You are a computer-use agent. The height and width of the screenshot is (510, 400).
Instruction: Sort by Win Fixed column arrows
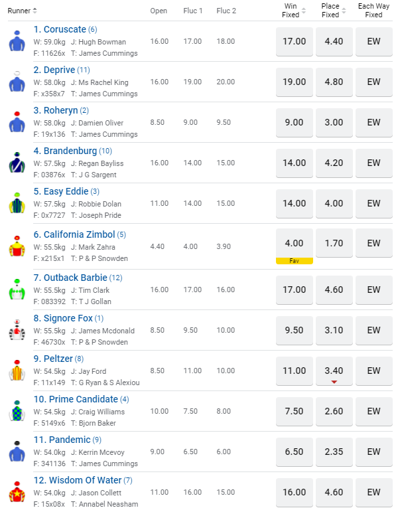[304, 11]
